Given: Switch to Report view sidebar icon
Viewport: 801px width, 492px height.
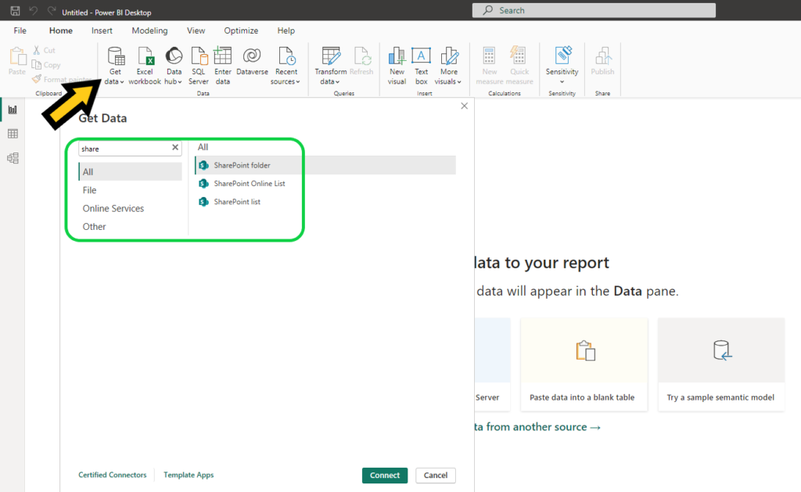Looking at the screenshot, I should coord(13,110).
